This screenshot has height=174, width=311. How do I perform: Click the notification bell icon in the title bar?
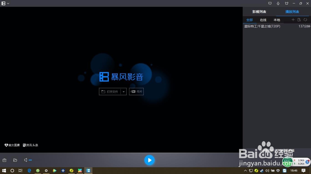[x=278, y=3]
